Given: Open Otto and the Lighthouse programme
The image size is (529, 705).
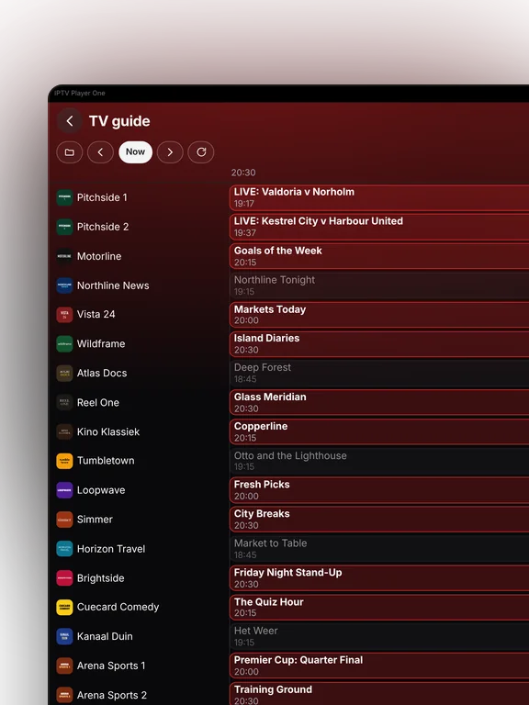Looking at the screenshot, I should pos(379,461).
